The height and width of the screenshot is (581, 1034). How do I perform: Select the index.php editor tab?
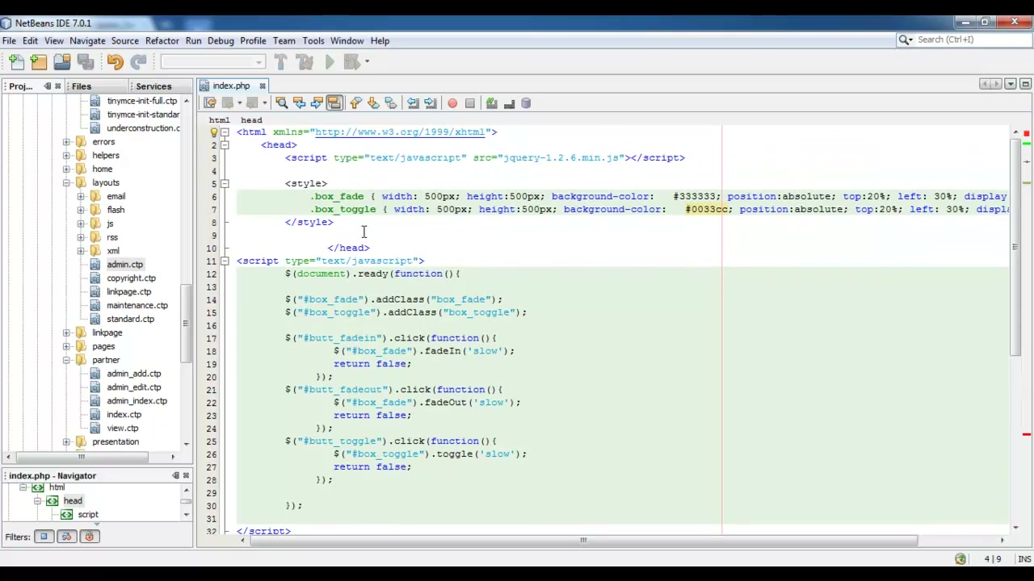[232, 86]
